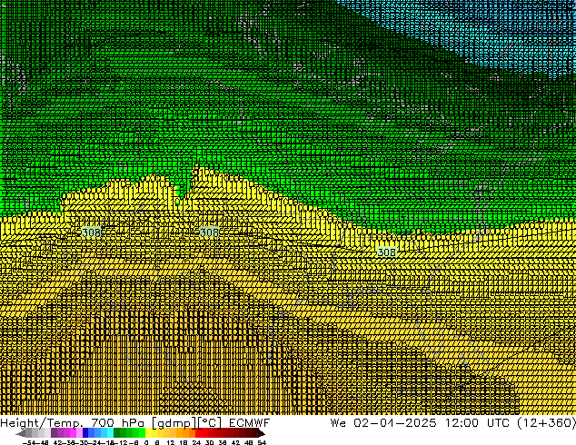Click the 'UTC' timezone label
This screenshot has width=576, height=445.
click(x=498, y=423)
